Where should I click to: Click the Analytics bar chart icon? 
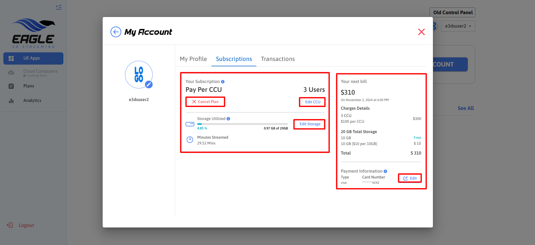click(x=11, y=101)
